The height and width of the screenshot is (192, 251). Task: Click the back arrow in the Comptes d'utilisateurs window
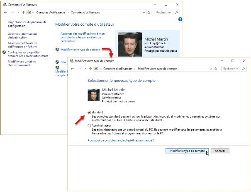click(5, 12)
